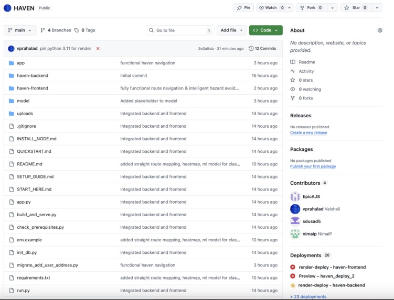Image resolution: width=394 pixels, height=300 pixels.
Task: Open env.example file
Action: pos(29,240)
